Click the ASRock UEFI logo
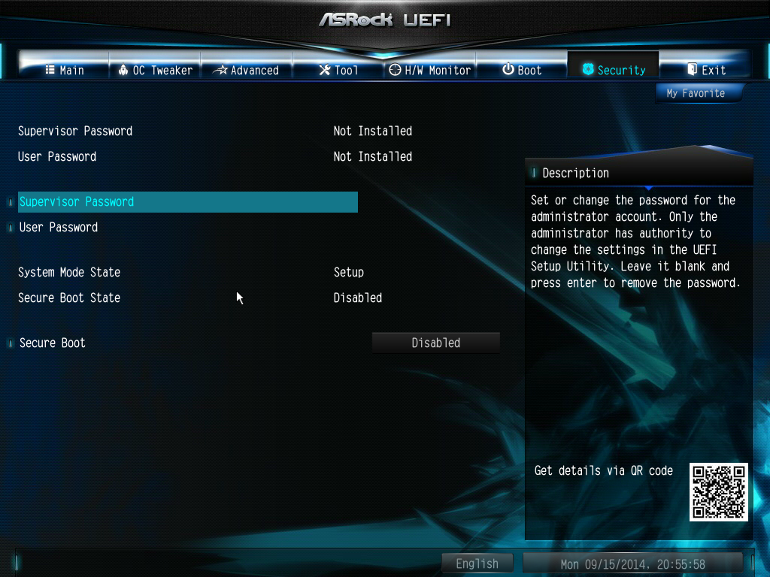 tap(384, 20)
